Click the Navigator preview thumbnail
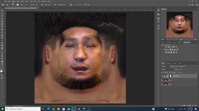199x111 pixels. (180, 24)
